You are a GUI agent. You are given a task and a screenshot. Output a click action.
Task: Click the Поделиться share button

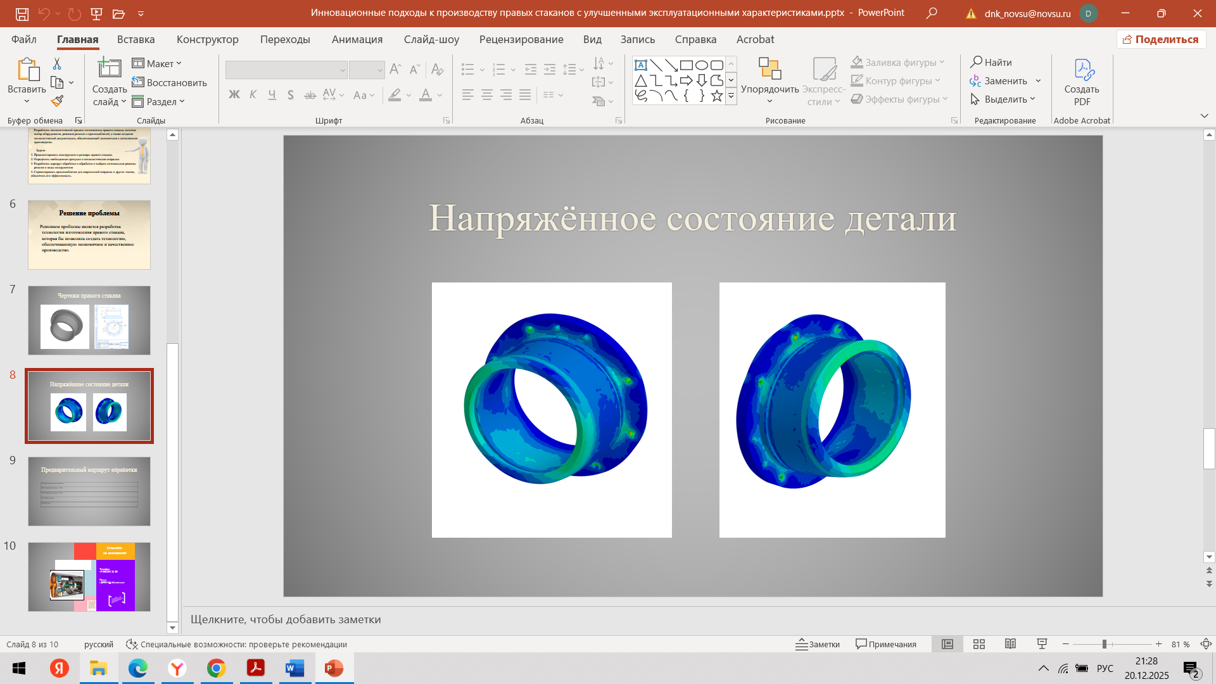tap(1161, 39)
